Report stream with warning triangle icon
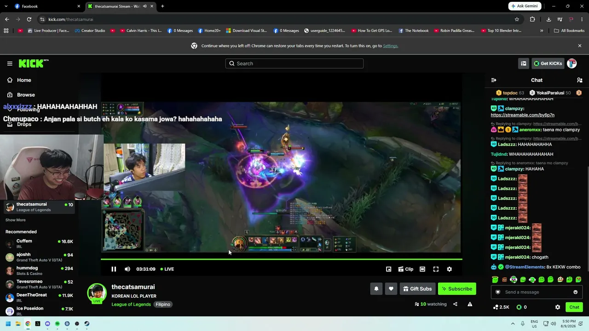The image size is (589, 331). (x=470, y=304)
